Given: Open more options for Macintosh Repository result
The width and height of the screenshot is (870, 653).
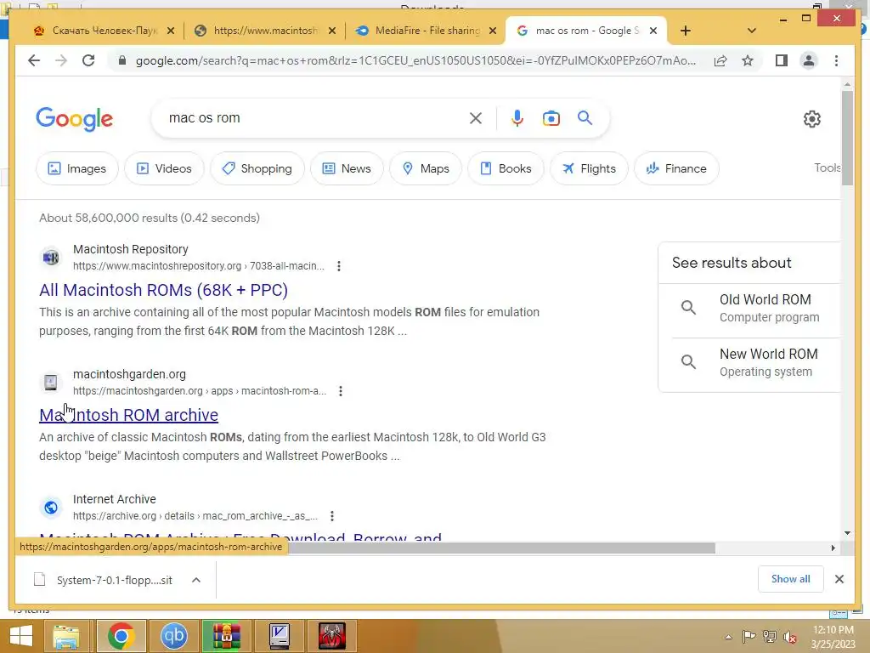Looking at the screenshot, I should pos(338,266).
